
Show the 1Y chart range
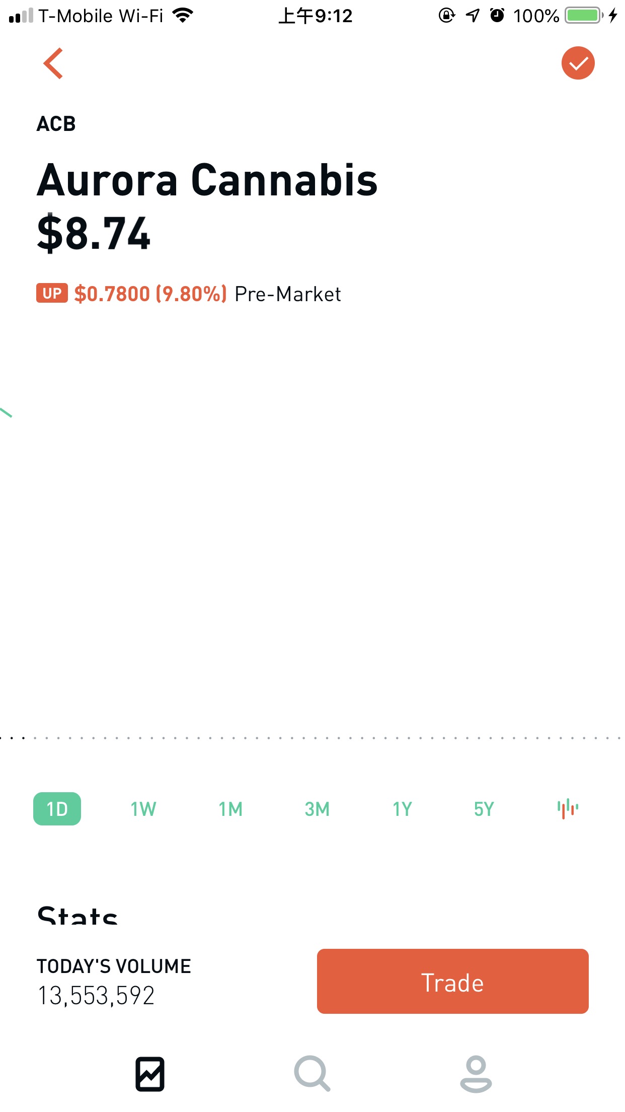pyautogui.click(x=403, y=809)
